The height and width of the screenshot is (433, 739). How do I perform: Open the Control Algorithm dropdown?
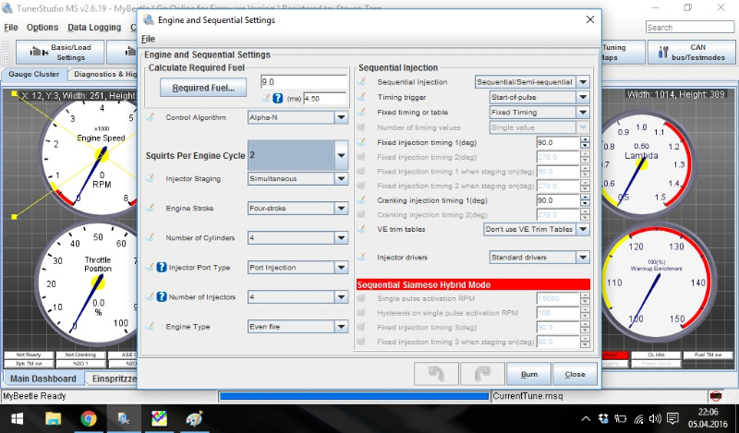coord(341,118)
